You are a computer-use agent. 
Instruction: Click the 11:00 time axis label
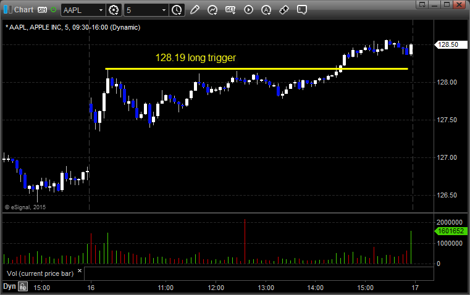tap(166, 288)
